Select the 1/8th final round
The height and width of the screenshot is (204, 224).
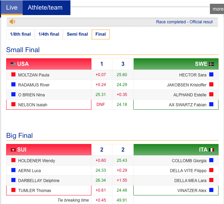[x=20, y=34]
